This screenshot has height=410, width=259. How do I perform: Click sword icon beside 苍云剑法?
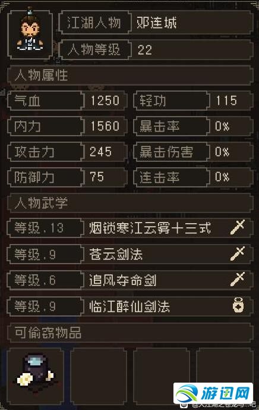pyautogui.click(x=238, y=253)
